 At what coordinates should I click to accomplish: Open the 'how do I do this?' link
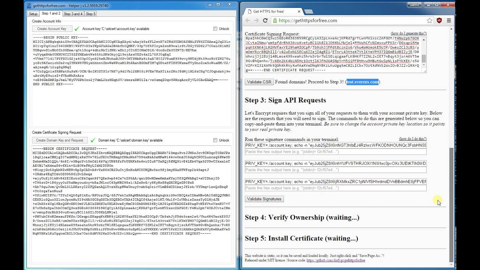pyautogui.click(x=412, y=139)
